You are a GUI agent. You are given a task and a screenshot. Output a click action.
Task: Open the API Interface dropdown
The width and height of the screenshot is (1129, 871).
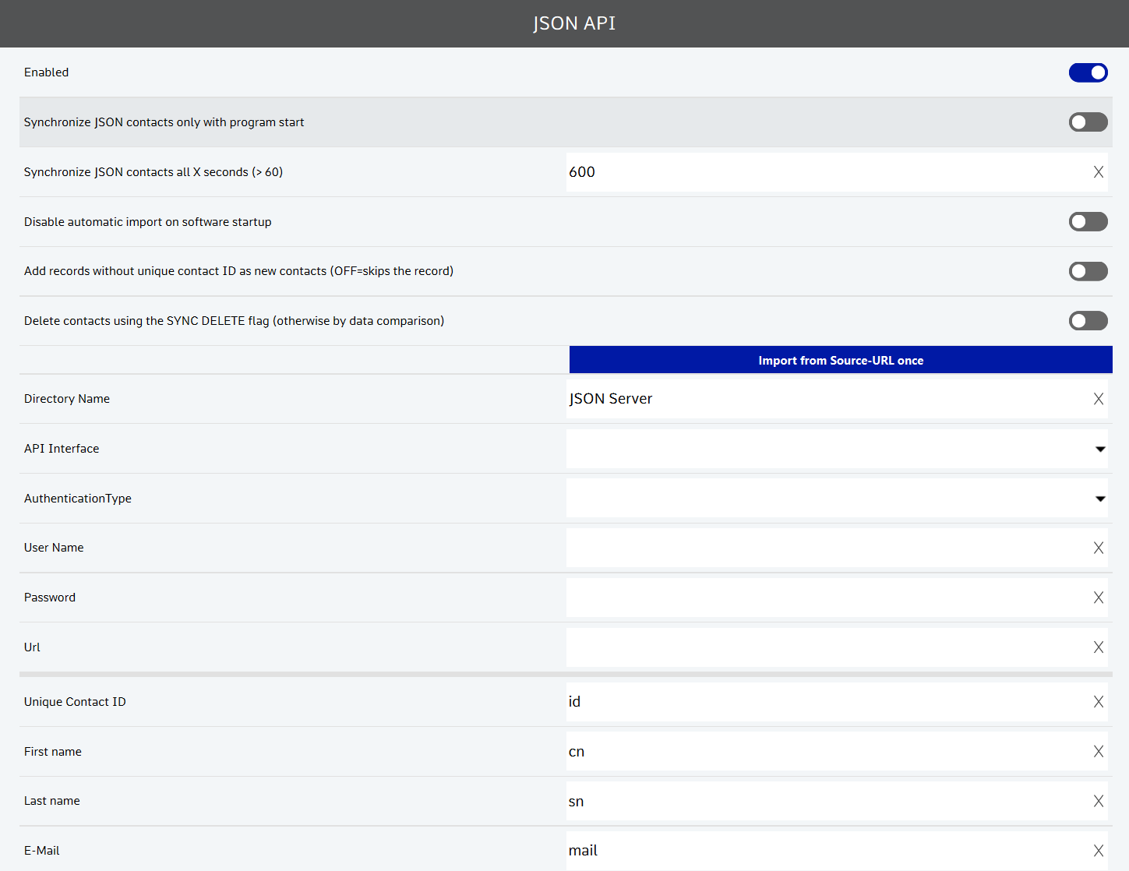pos(836,449)
